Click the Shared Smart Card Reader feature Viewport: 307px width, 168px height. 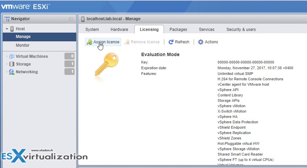pos(240,154)
